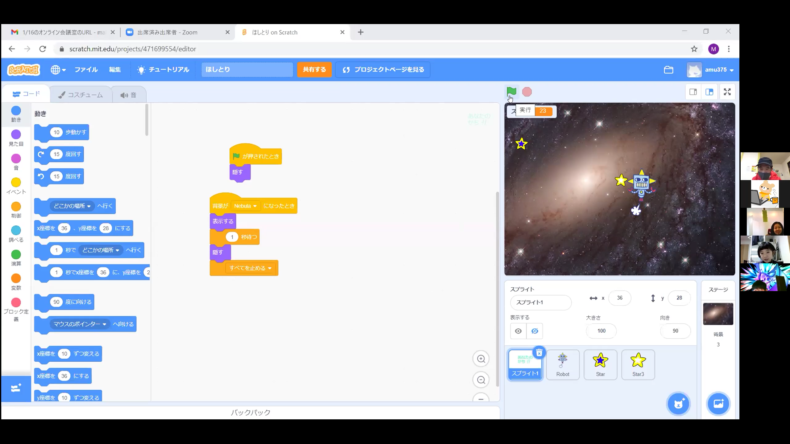Click the project title field ほしとり

point(247,70)
